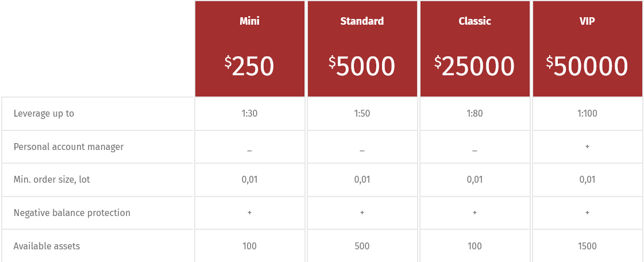Click the plus icon for VIP personal account manager
This screenshot has width=644, height=262.
tap(587, 147)
